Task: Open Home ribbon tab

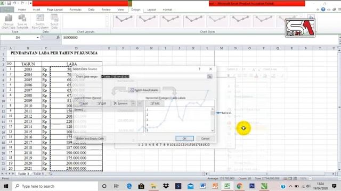Action: tap(22, 10)
